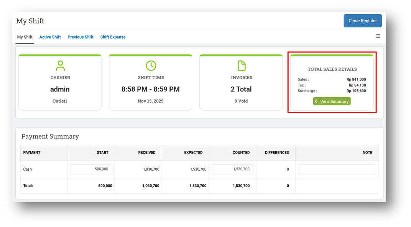Viewport: 411px width, 227px height.
Task: Click the Total row differences '0'
Action: tap(288, 186)
